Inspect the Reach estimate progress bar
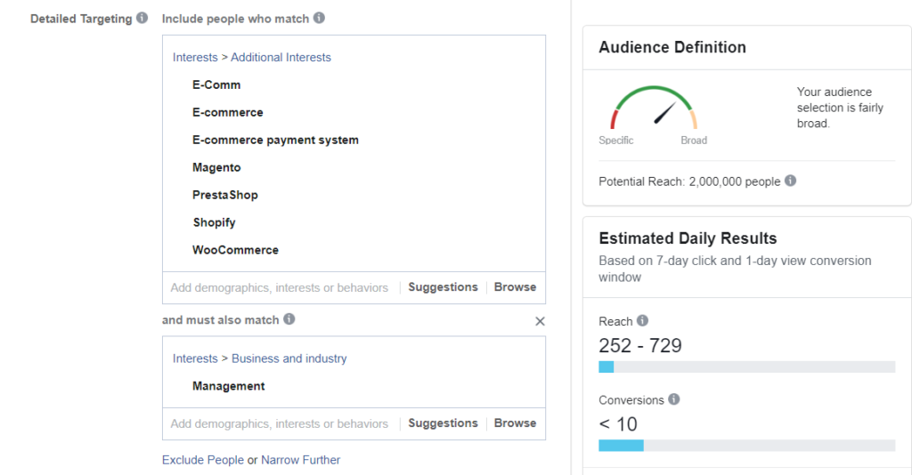 coord(747,367)
